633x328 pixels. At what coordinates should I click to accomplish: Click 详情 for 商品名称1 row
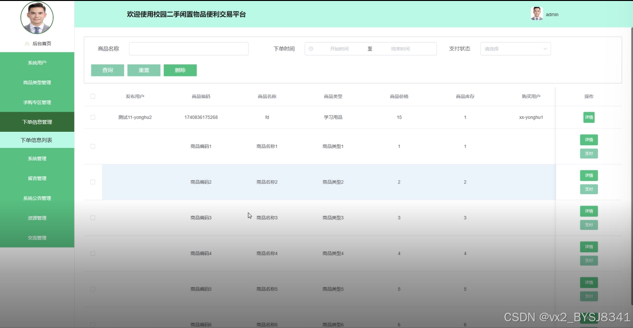(x=589, y=140)
